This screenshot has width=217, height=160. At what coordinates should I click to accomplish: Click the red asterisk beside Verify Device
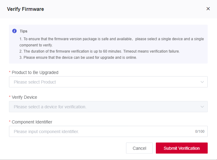[x=10, y=97]
